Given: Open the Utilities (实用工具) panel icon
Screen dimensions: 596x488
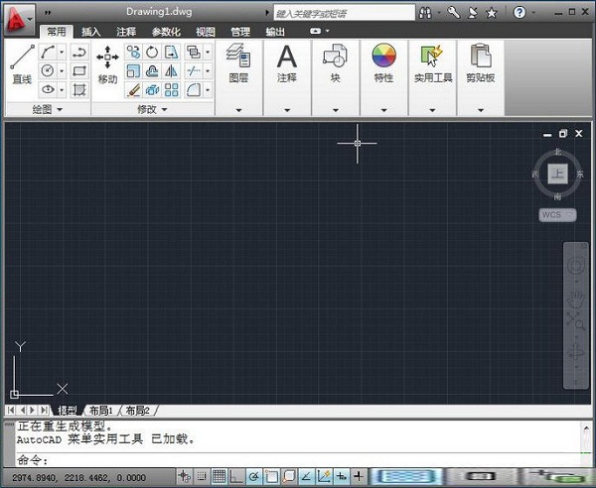Looking at the screenshot, I should [432, 58].
